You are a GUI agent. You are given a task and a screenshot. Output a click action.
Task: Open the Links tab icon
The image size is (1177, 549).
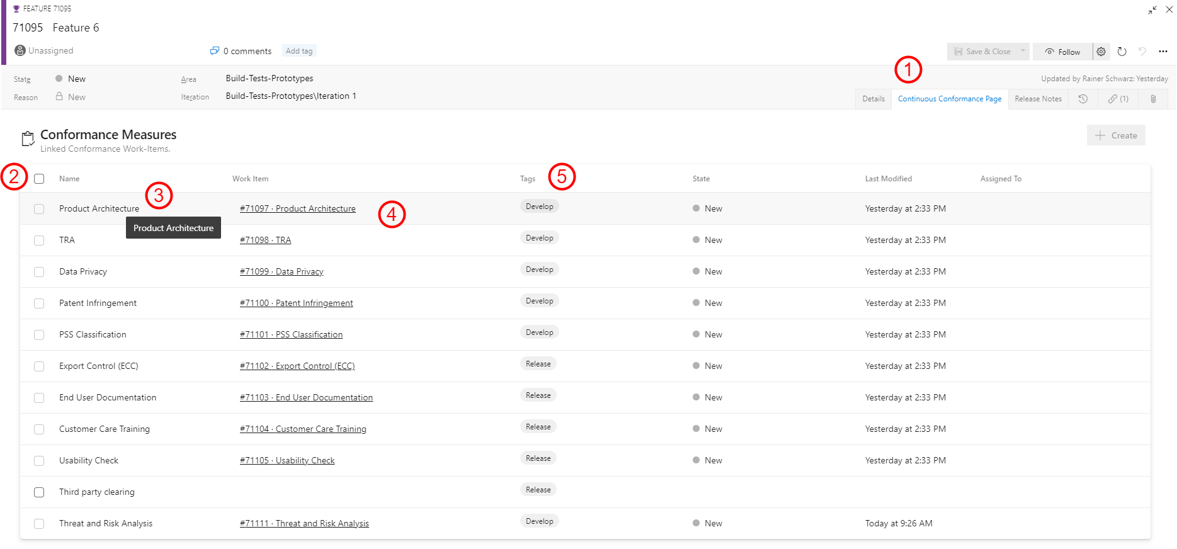tap(1118, 99)
